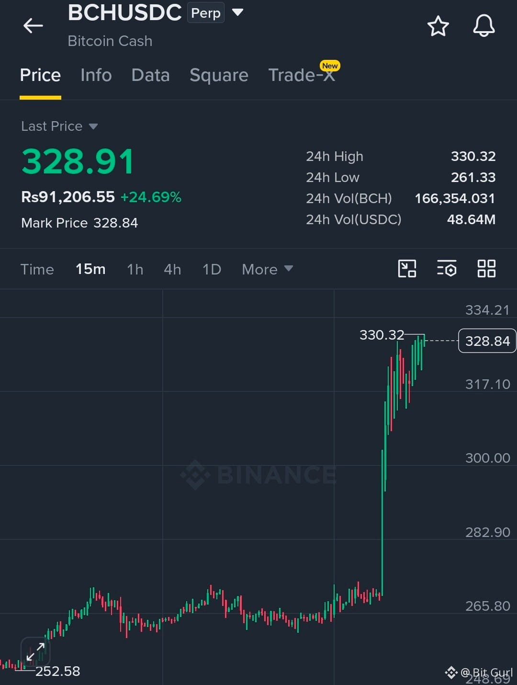This screenshot has width=517, height=685.
Task: Open chart indicator settings icon
Action: point(447,269)
